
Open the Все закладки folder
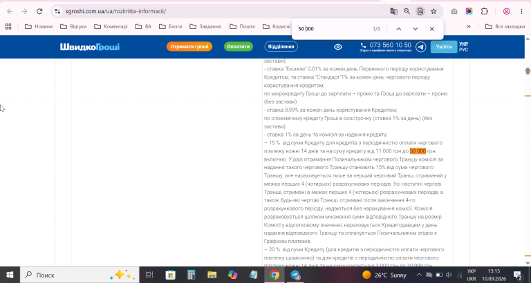(x=505, y=26)
